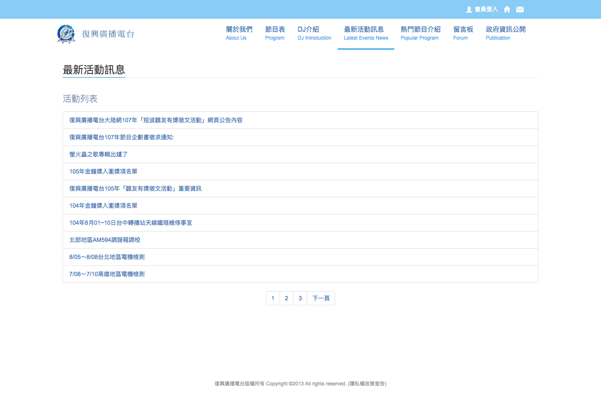
Task: Click the radio station logo
Action: [66, 34]
